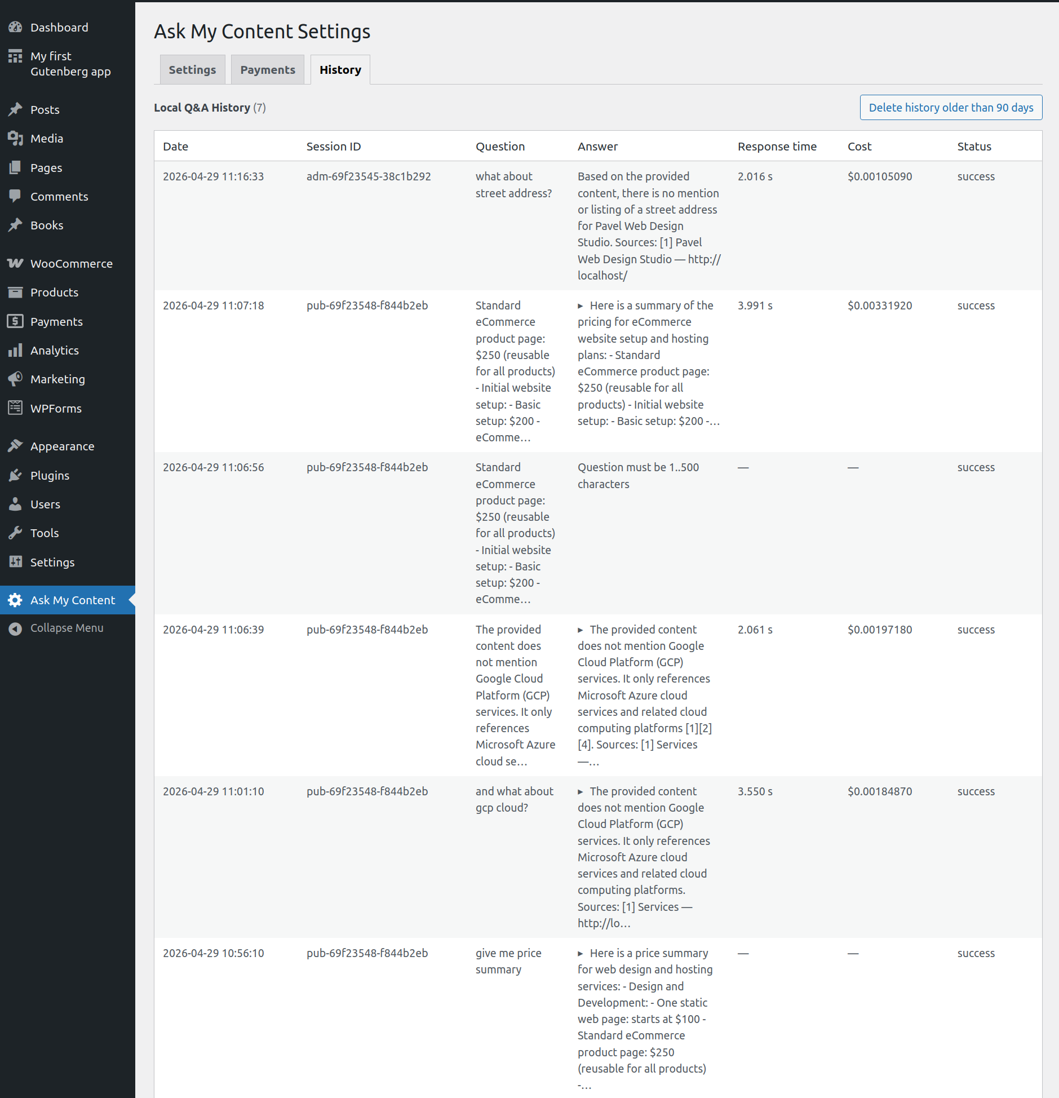Screen dimensions: 1059x1098
Task: Select the adm-69f23545-38c1b292 session ID cell
Action: click(x=368, y=176)
